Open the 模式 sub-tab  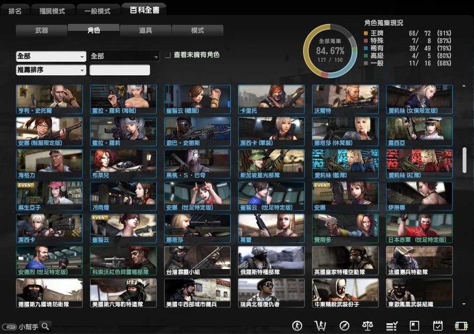(x=197, y=30)
